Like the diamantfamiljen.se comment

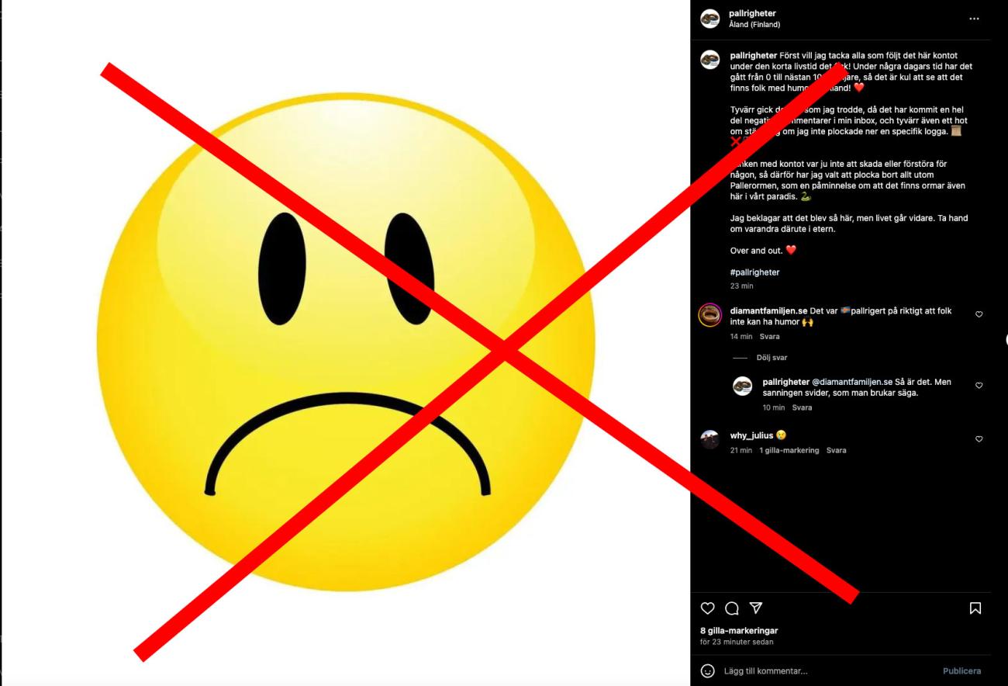click(x=979, y=314)
